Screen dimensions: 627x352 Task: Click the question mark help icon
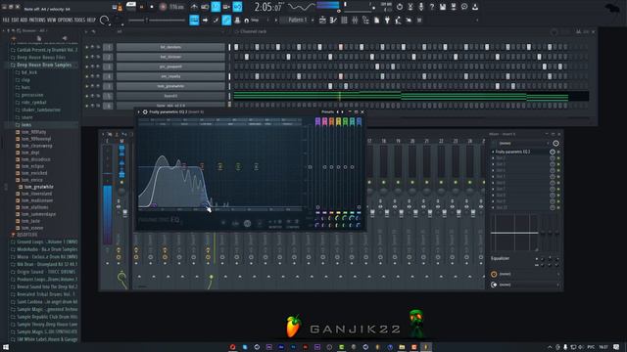pyautogui.click(x=431, y=7)
